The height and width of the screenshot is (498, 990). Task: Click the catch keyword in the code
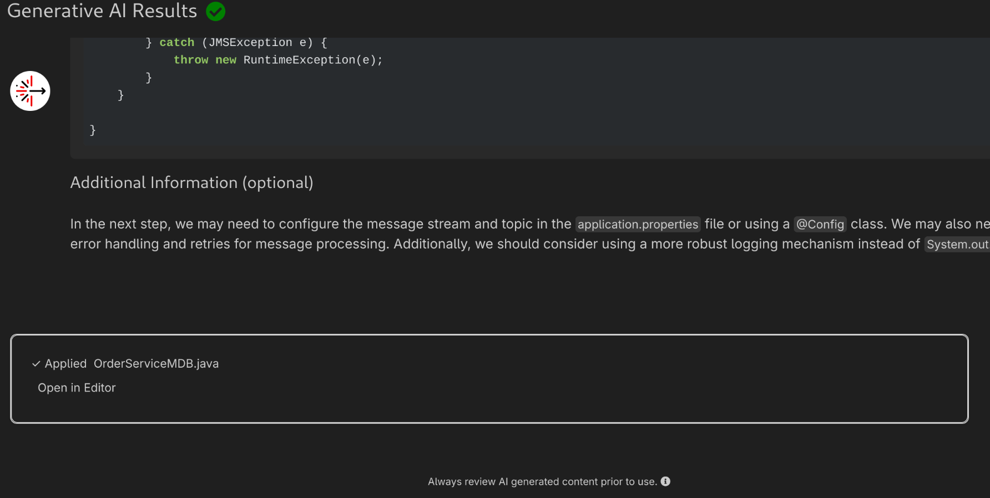[x=176, y=43]
